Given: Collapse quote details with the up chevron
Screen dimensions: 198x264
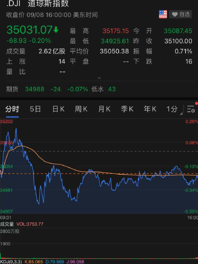Looking at the screenshot, I should click(99, 78).
